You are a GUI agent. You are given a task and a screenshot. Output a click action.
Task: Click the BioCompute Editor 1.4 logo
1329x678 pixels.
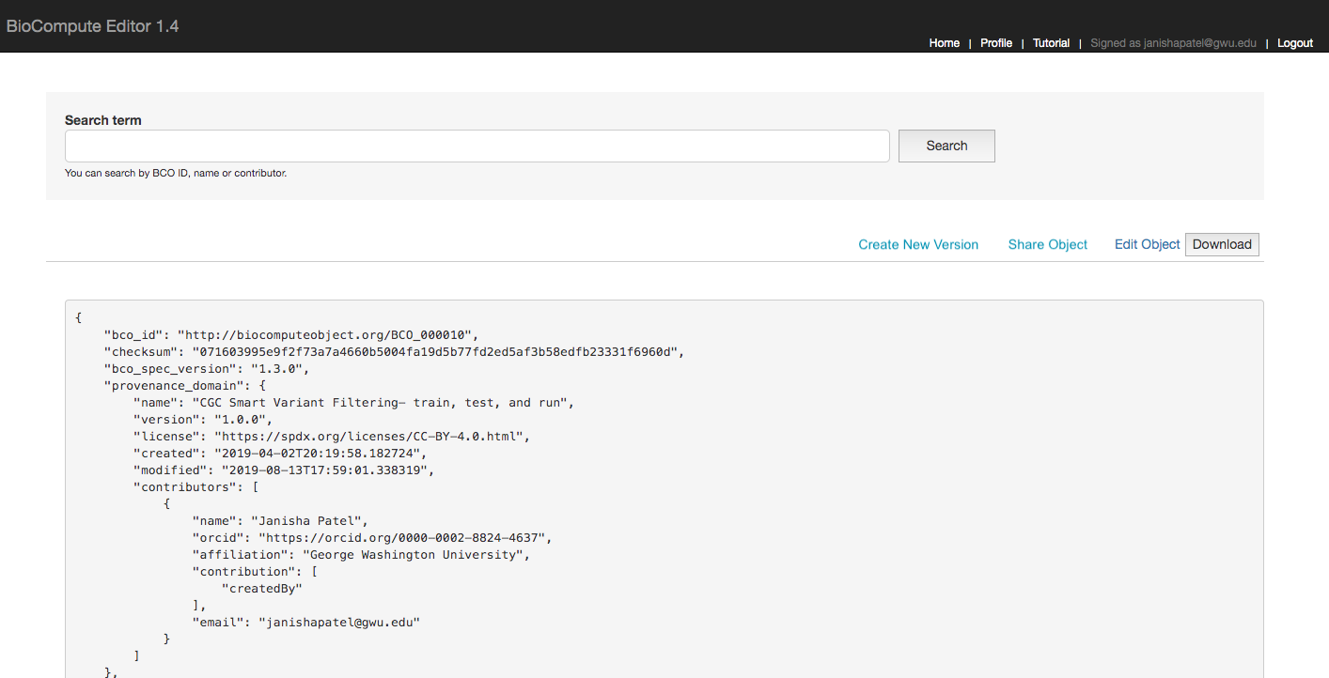click(x=92, y=25)
